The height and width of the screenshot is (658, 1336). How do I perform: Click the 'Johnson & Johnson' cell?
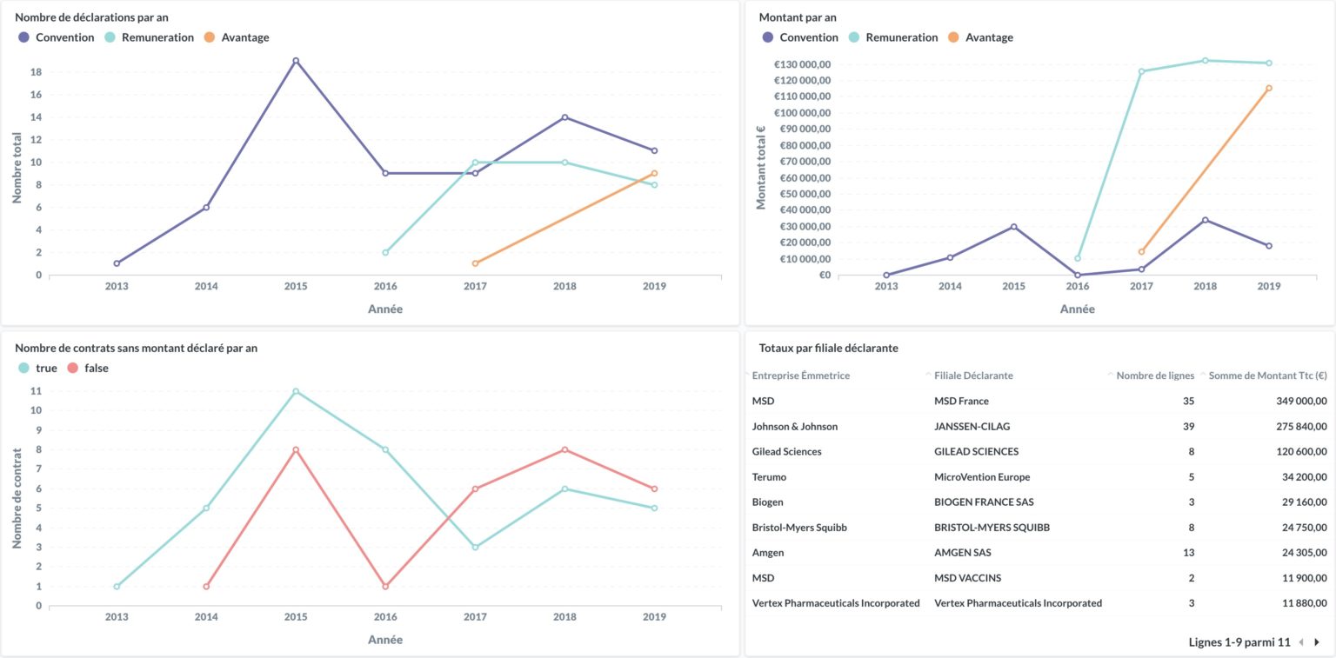pyautogui.click(x=795, y=426)
